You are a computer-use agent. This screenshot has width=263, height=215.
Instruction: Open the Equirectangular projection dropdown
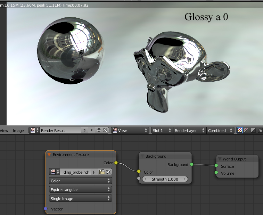81,190
